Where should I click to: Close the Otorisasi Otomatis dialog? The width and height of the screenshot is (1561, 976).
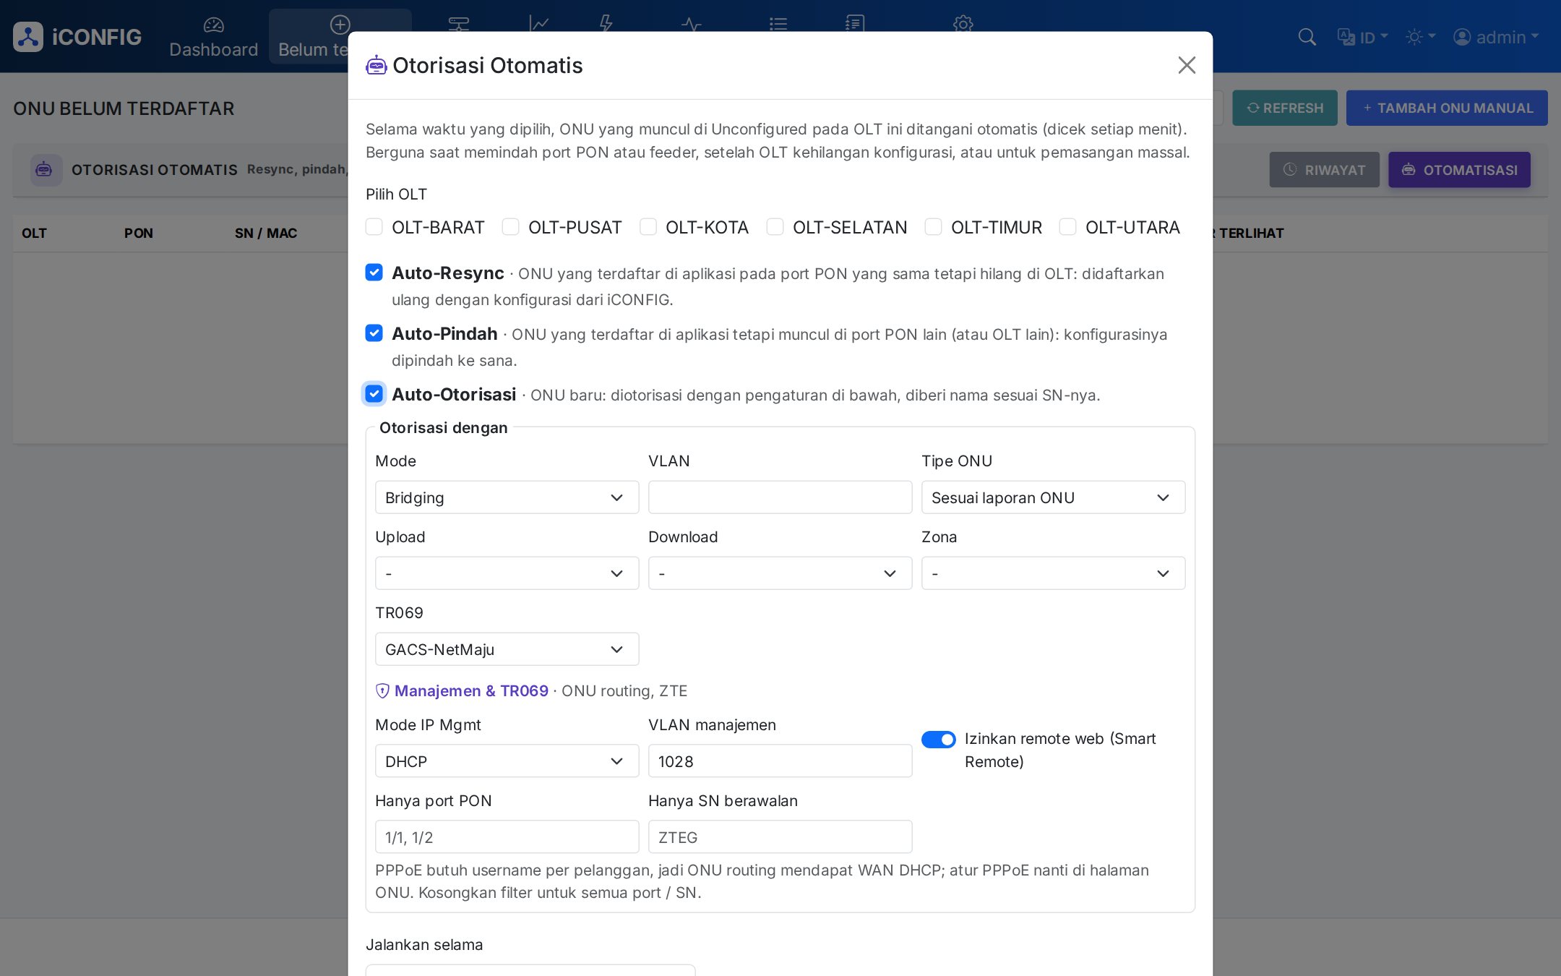tap(1187, 65)
